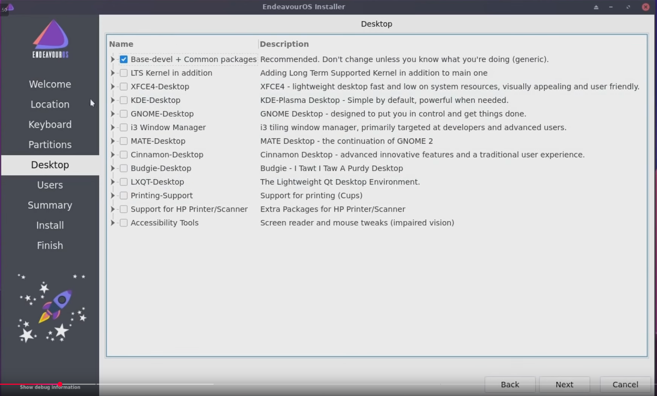The height and width of the screenshot is (396, 657).
Task: Restore the window size using titlebar icon
Action: 628,7
